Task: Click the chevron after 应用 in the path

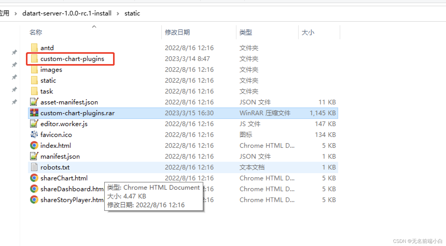Action: tap(16, 13)
